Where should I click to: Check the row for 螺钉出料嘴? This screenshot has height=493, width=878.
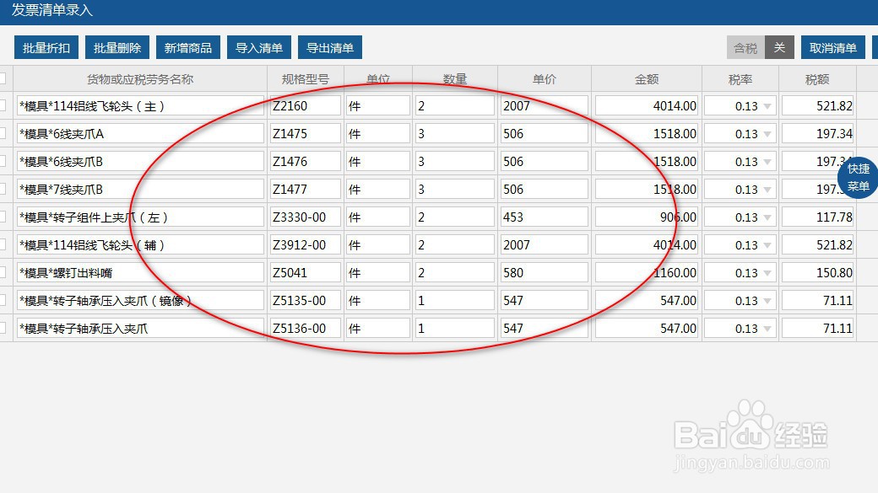[x=3, y=273]
